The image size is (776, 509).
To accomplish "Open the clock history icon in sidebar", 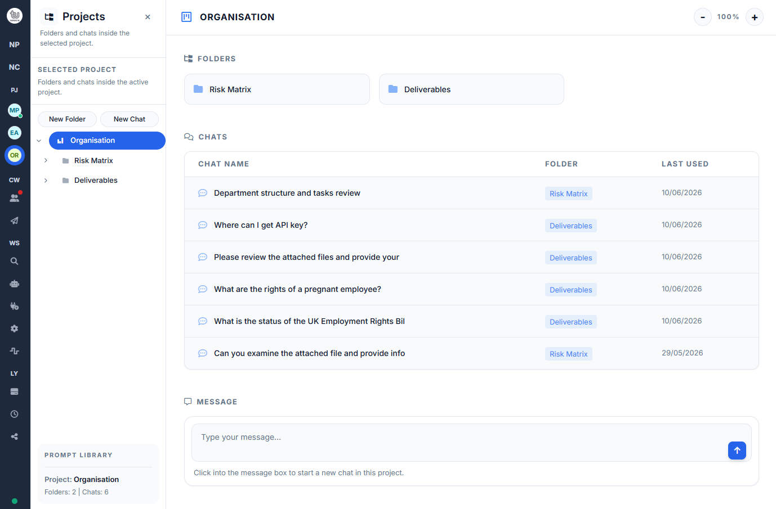I will coord(15,414).
